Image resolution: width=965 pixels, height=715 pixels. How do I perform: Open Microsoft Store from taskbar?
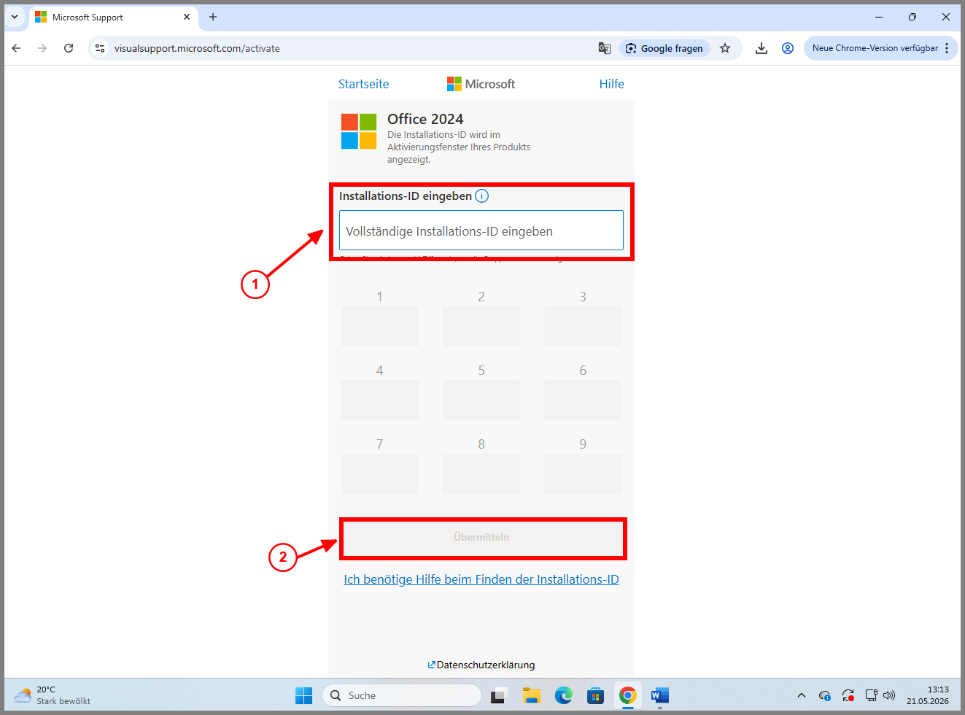point(596,695)
